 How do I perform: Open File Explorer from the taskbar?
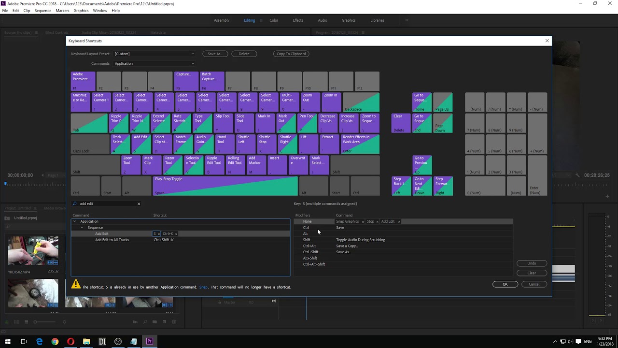point(86,341)
